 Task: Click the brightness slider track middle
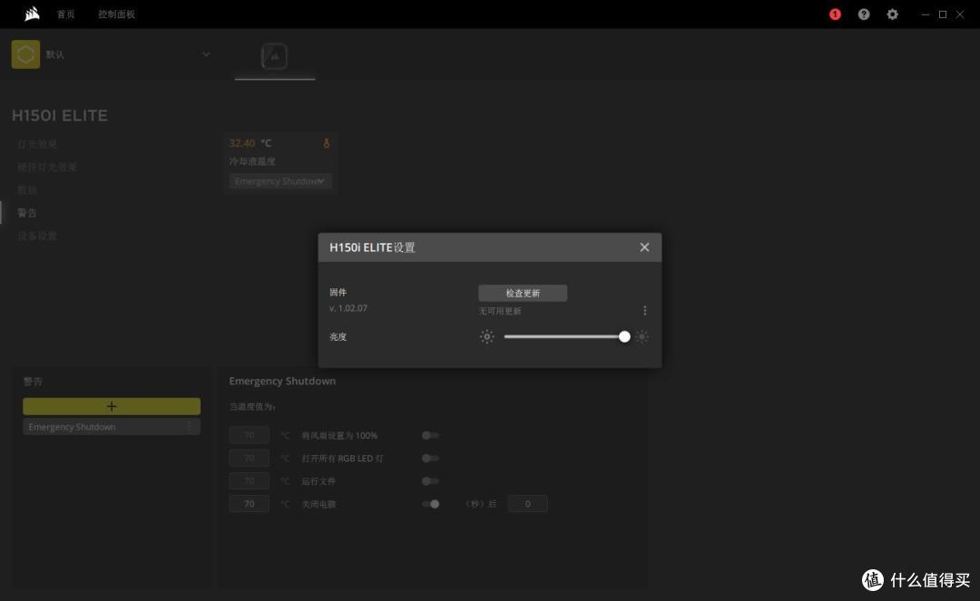[x=564, y=337]
